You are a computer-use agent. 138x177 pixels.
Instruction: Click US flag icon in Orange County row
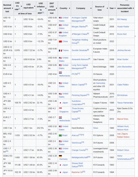point(60,149)
